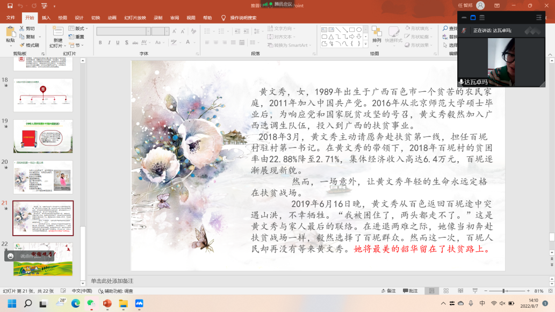Toggle the notes pane (备注) in status bar
This screenshot has height=312, width=555.
[x=388, y=291]
